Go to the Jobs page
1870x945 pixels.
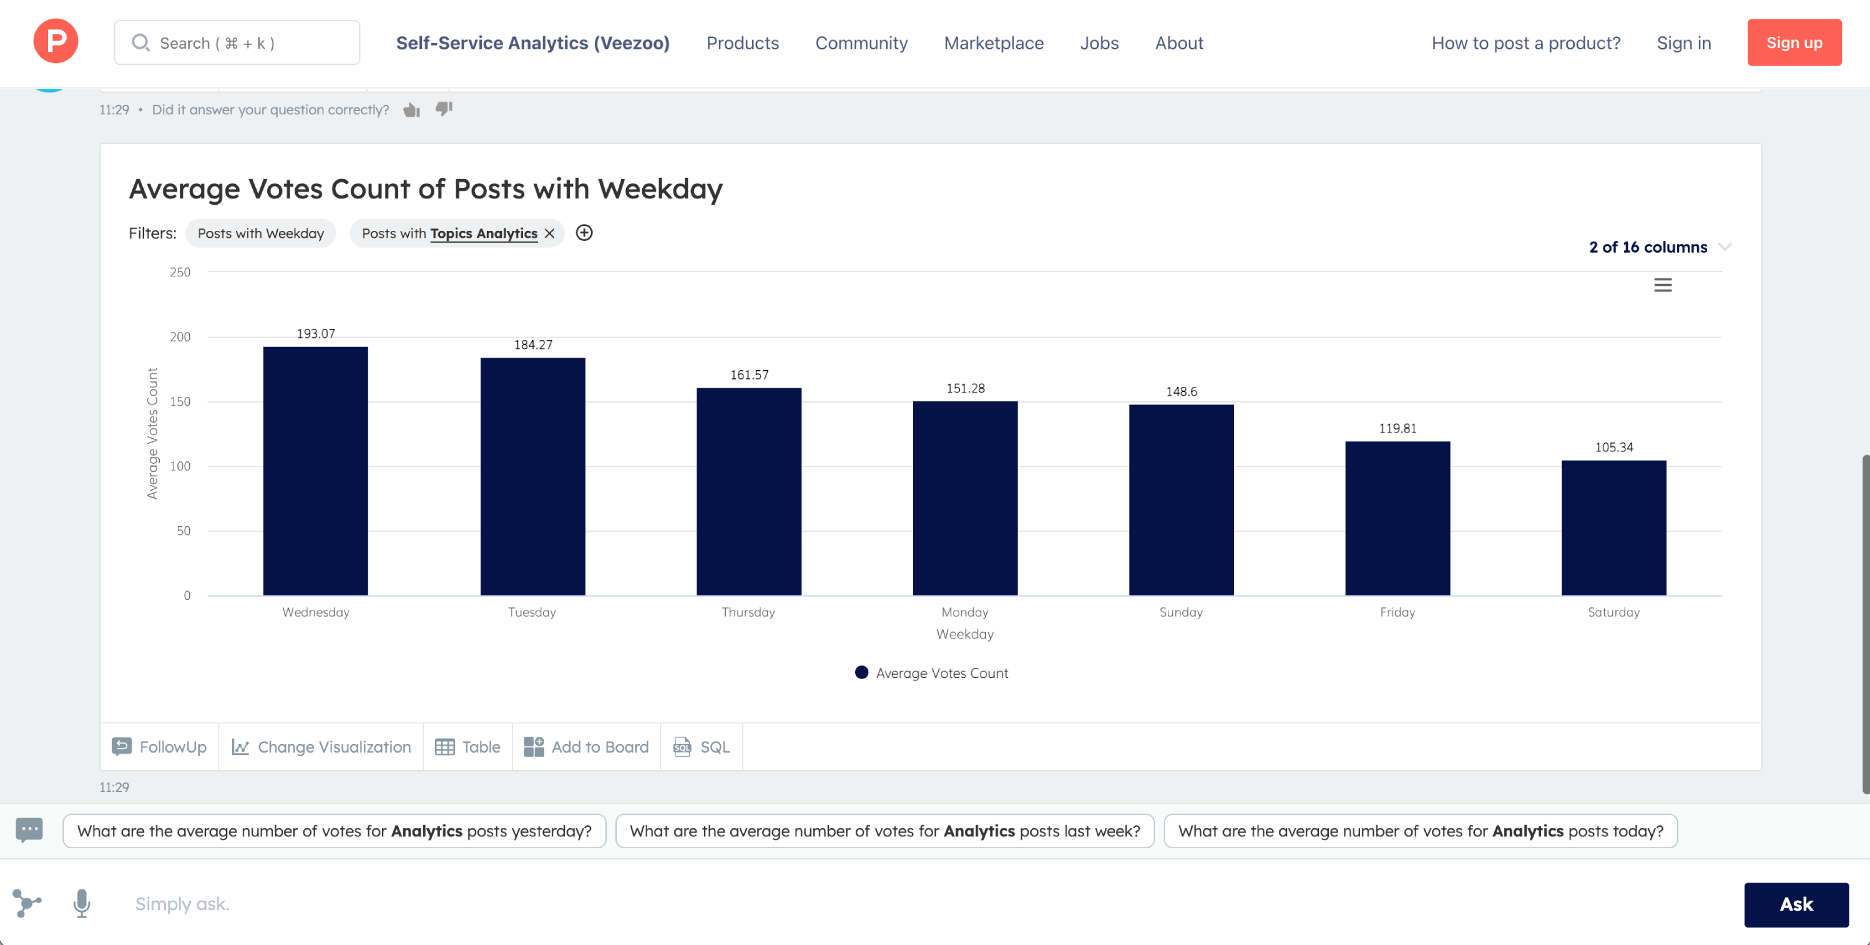pos(1099,43)
